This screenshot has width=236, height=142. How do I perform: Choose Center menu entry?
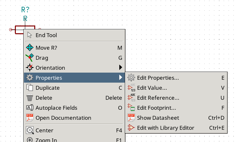[74, 130]
